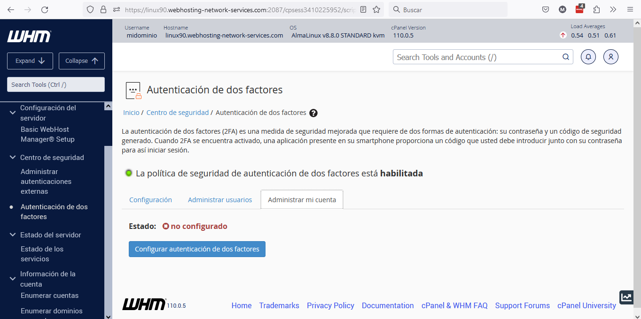Switch to the Configuración tab

[x=150, y=200]
